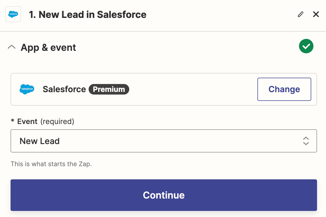Viewport: 326px width, 217px height.
Task: Click the Salesforce cloud icon in app card
Action: tap(27, 89)
